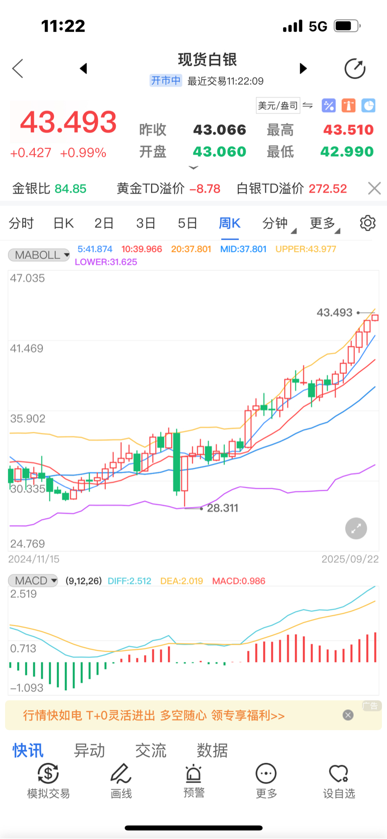The width and height of the screenshot is (387, 839).
Task: Swap the 美元/盎司 unit with the arrows icon
Action: [307, 105]
